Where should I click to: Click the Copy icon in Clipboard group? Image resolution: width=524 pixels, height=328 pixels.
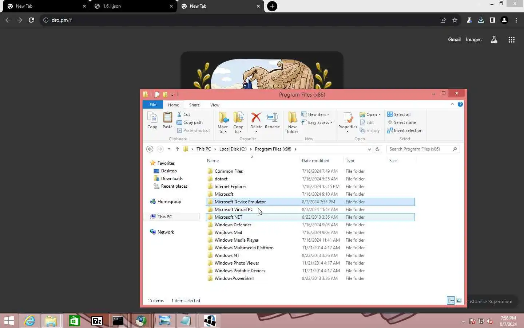[152, 121]
